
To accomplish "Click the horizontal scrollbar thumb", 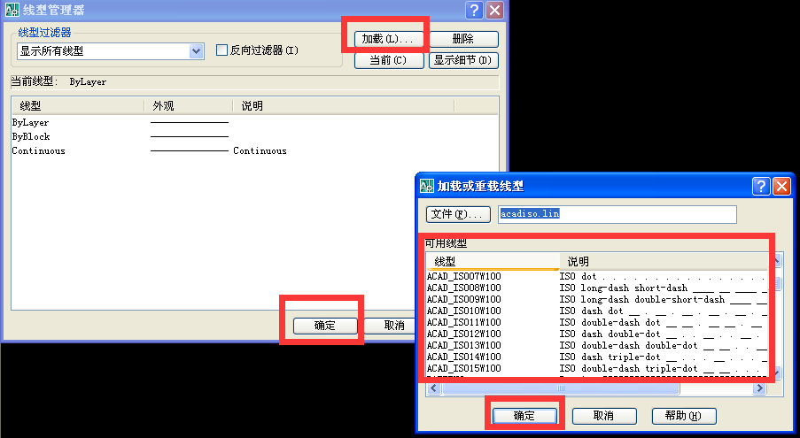I will pos(561,388).
